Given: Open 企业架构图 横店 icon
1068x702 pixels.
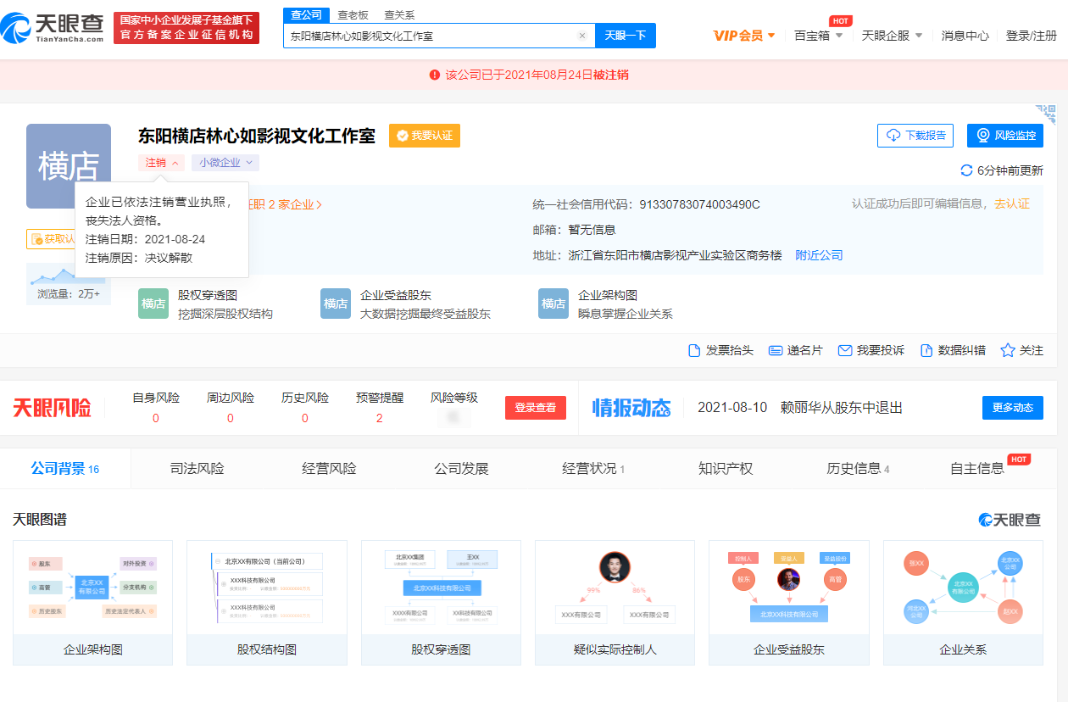Looking at the screenshot, I should pyautogui.click(x=553, y=304).
